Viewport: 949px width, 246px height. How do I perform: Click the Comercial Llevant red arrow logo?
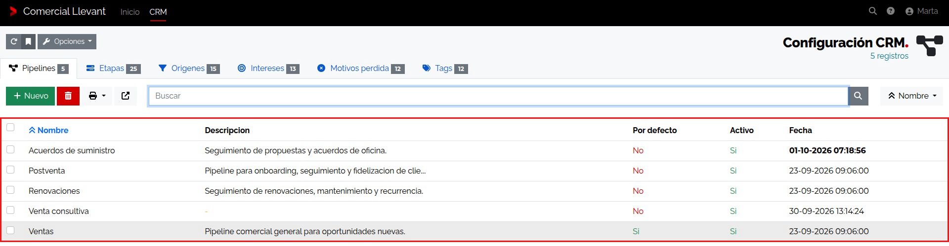(13, 11)
